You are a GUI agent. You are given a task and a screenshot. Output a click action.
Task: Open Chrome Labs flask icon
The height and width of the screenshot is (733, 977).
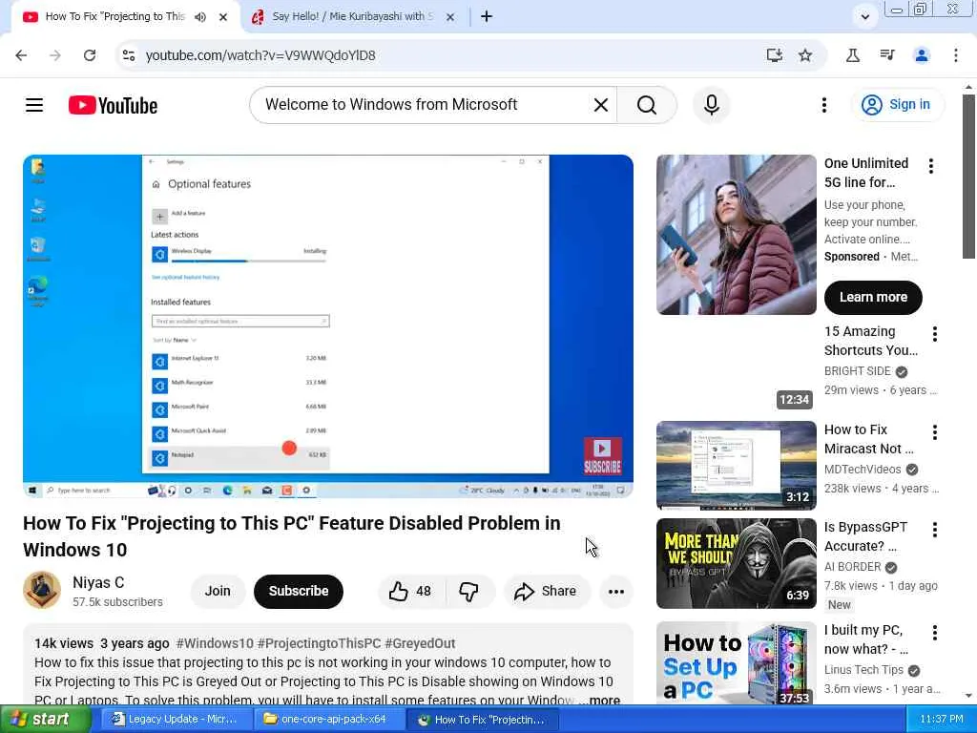pos(852,55)
